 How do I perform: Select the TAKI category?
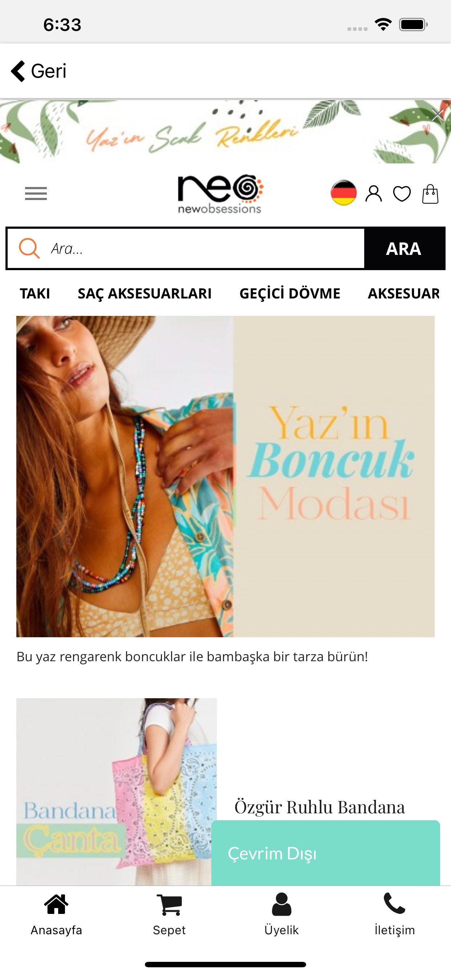point(35,294)
